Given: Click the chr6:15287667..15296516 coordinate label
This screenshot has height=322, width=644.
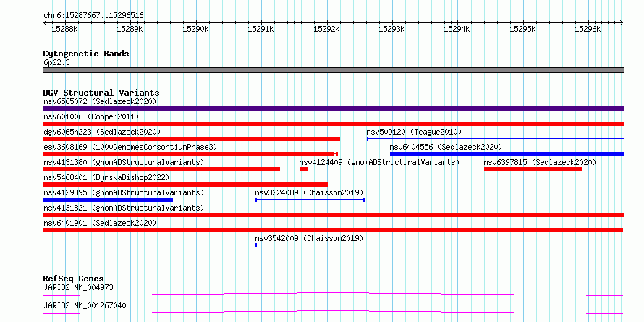Looking at the screenshot, I should [93, 16].
